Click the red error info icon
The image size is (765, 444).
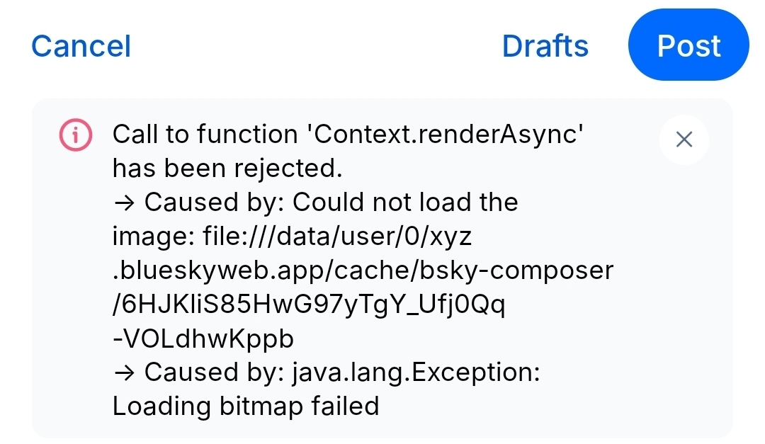point(75,135)
